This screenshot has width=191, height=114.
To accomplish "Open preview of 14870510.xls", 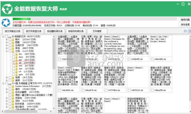I will point(138,77).
